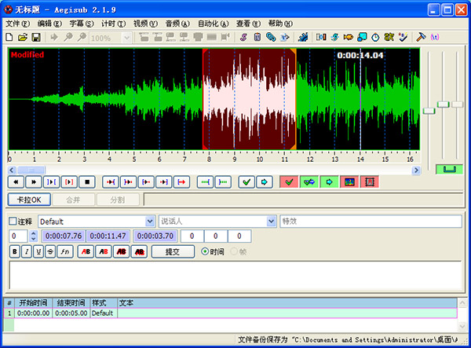The height and width of the screenshot is (348, 471).
Task: Cycle tag hiding mode icon
Action: pos(435,37)
